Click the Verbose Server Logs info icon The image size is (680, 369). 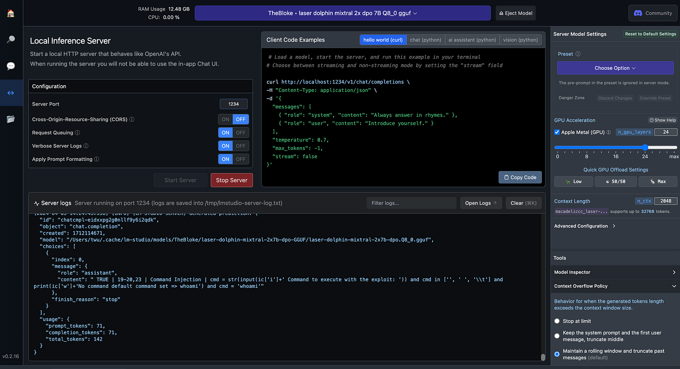[86, 146]
